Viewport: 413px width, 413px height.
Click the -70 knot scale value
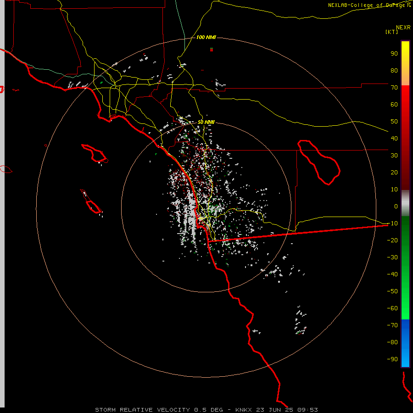pos(392,325)
